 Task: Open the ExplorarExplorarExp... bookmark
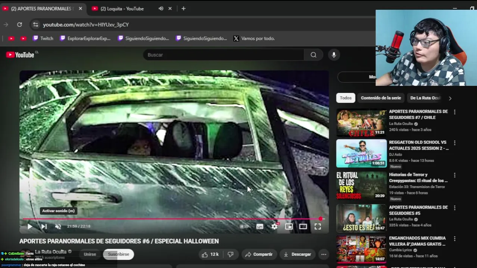pyautogui.click(x=85, y=38)
